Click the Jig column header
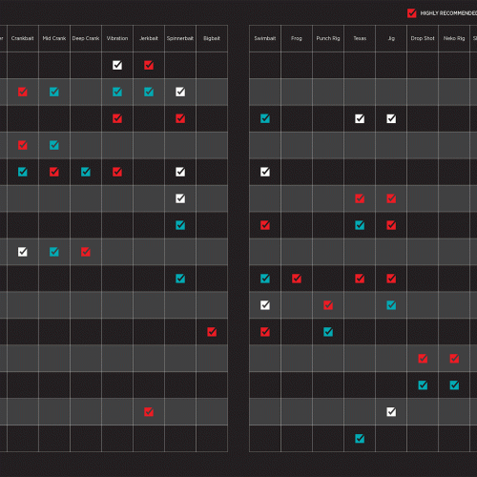477x477 pixels. (391, 38)
